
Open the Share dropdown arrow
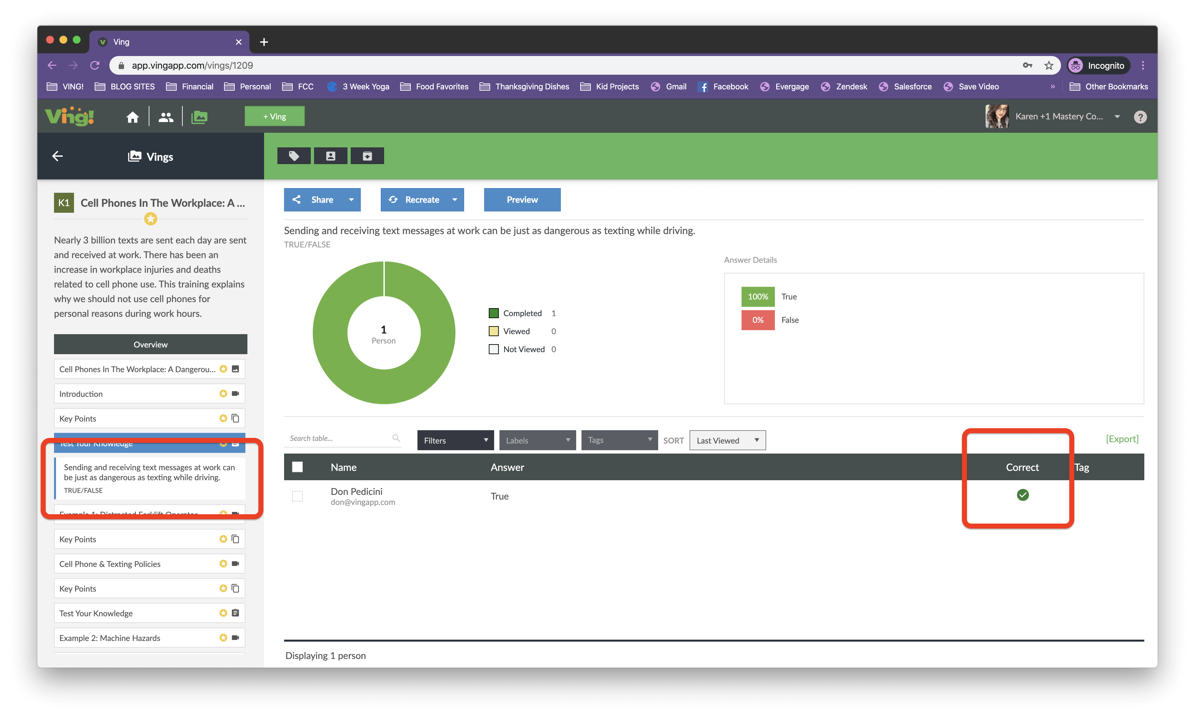pyautogui.click(x=351, y=199)
